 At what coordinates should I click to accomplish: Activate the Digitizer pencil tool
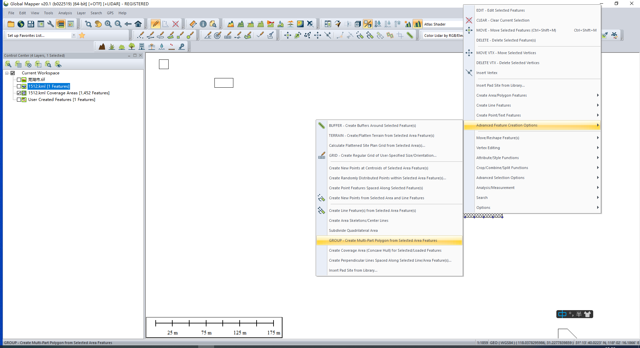coord(155,24)
